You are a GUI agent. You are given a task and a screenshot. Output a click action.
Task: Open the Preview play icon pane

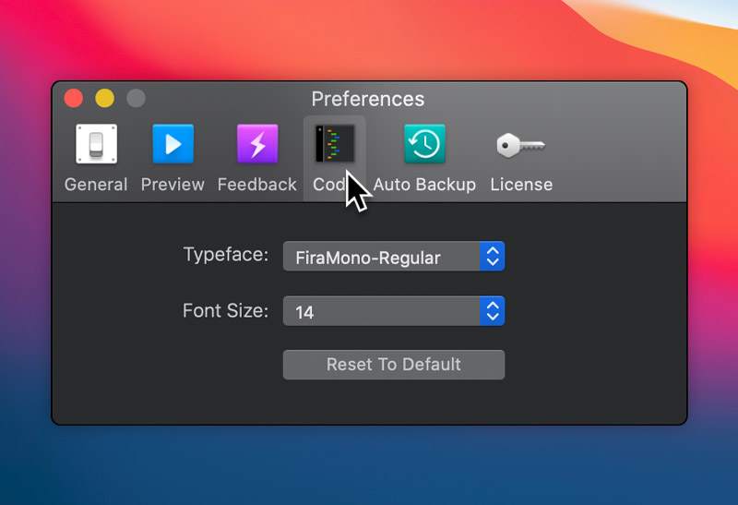point(173,144)
